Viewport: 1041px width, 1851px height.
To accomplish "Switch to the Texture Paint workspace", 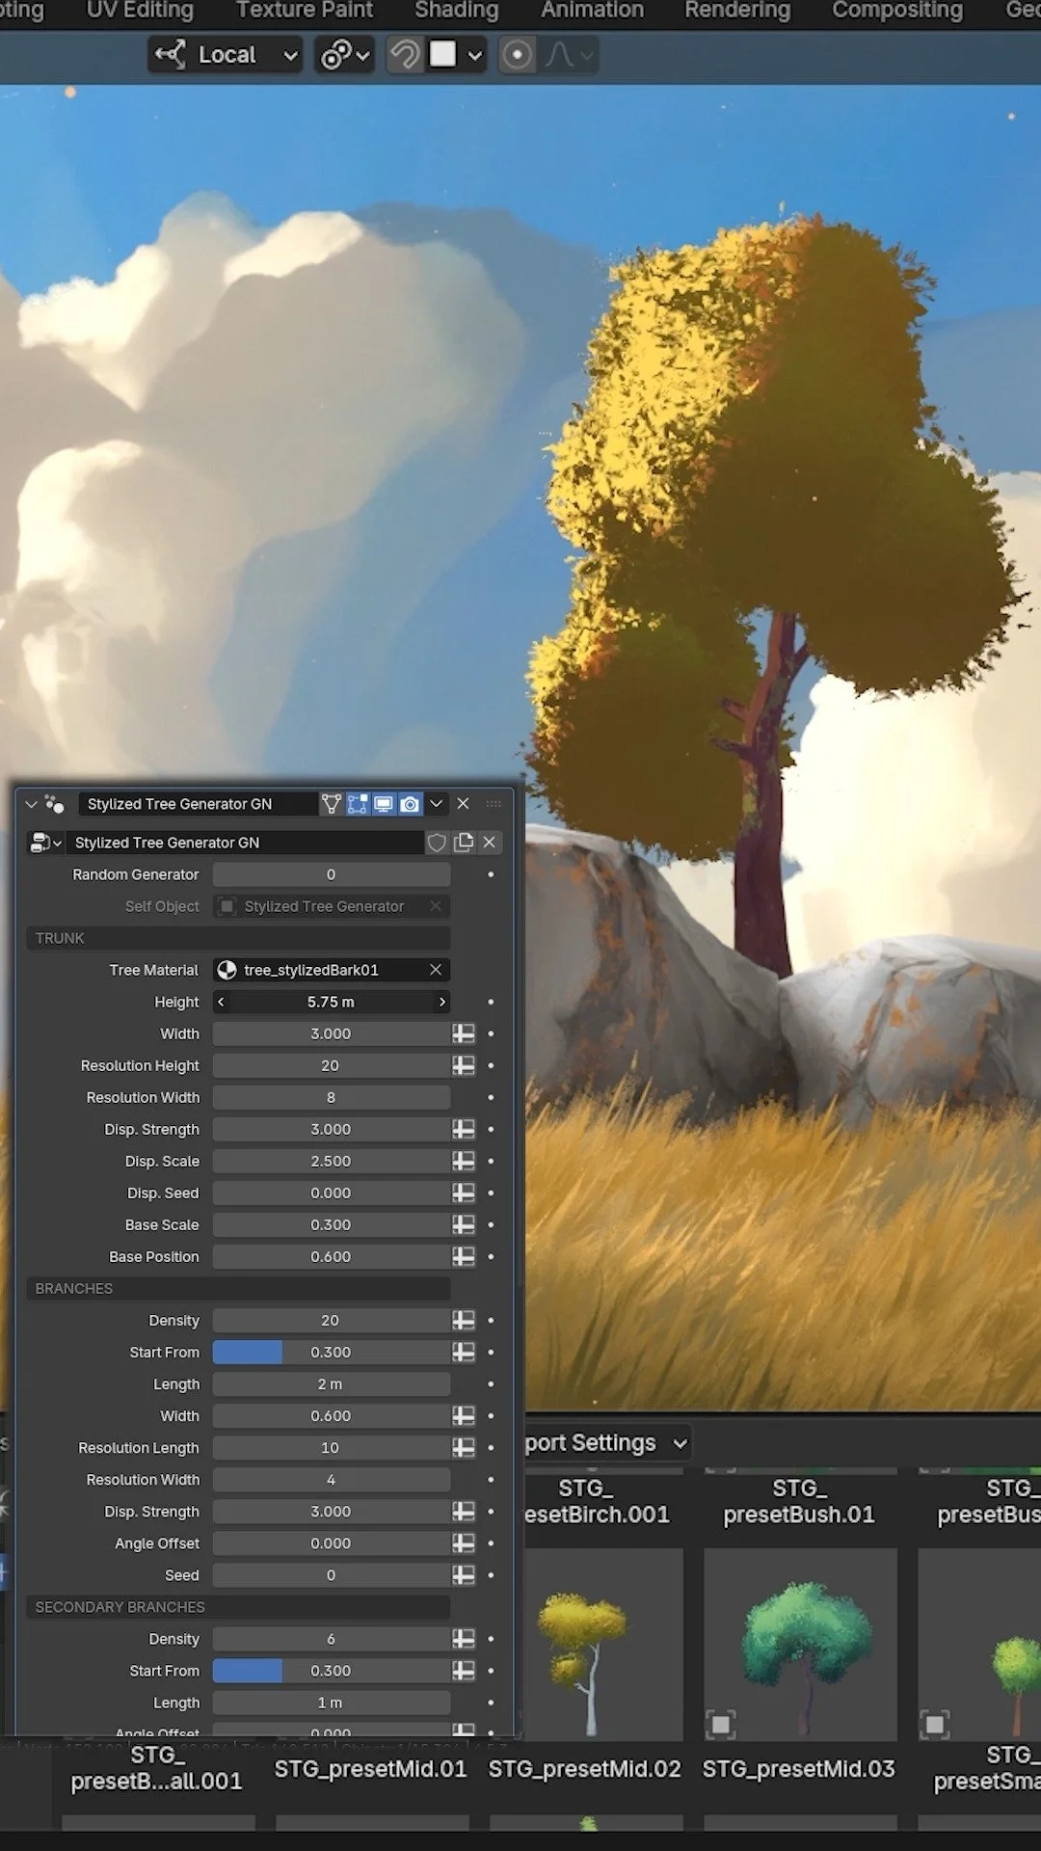I will pyautogui.click(x=305, y=11).
